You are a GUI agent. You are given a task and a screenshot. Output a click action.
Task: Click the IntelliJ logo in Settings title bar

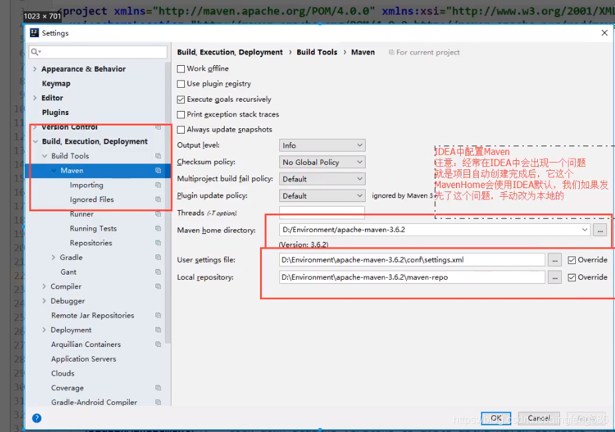tap(34, 33)
